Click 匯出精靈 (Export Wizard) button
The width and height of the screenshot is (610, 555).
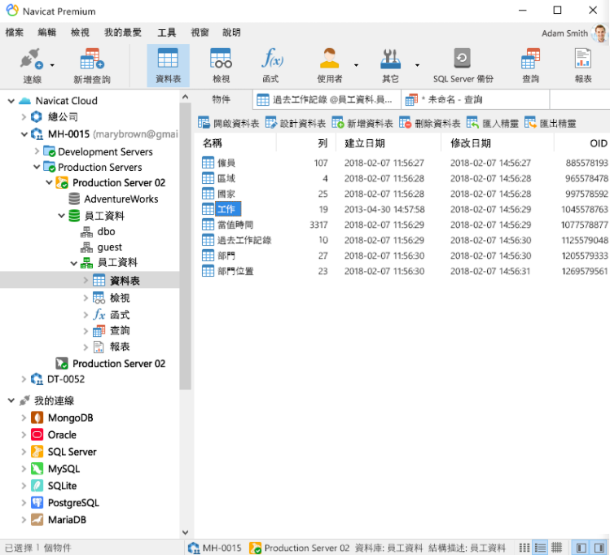550,124
